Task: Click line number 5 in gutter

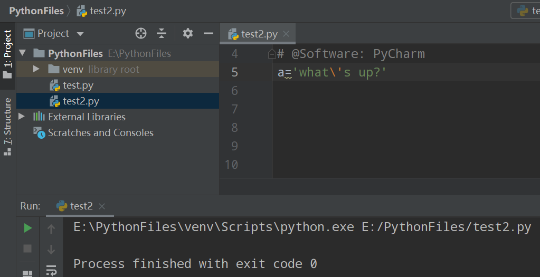Action: pyautogui.click(x=234, y=72)
